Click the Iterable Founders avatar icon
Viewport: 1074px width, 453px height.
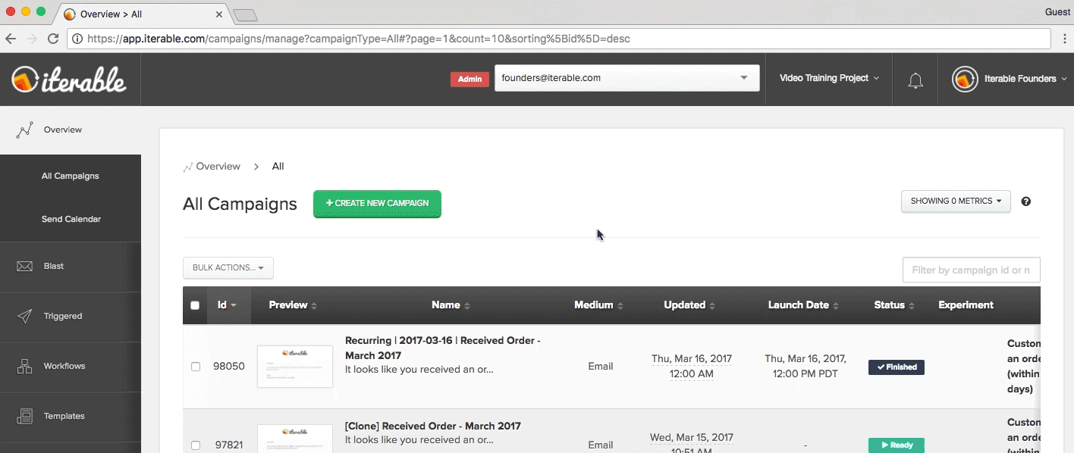coord(965,79)
